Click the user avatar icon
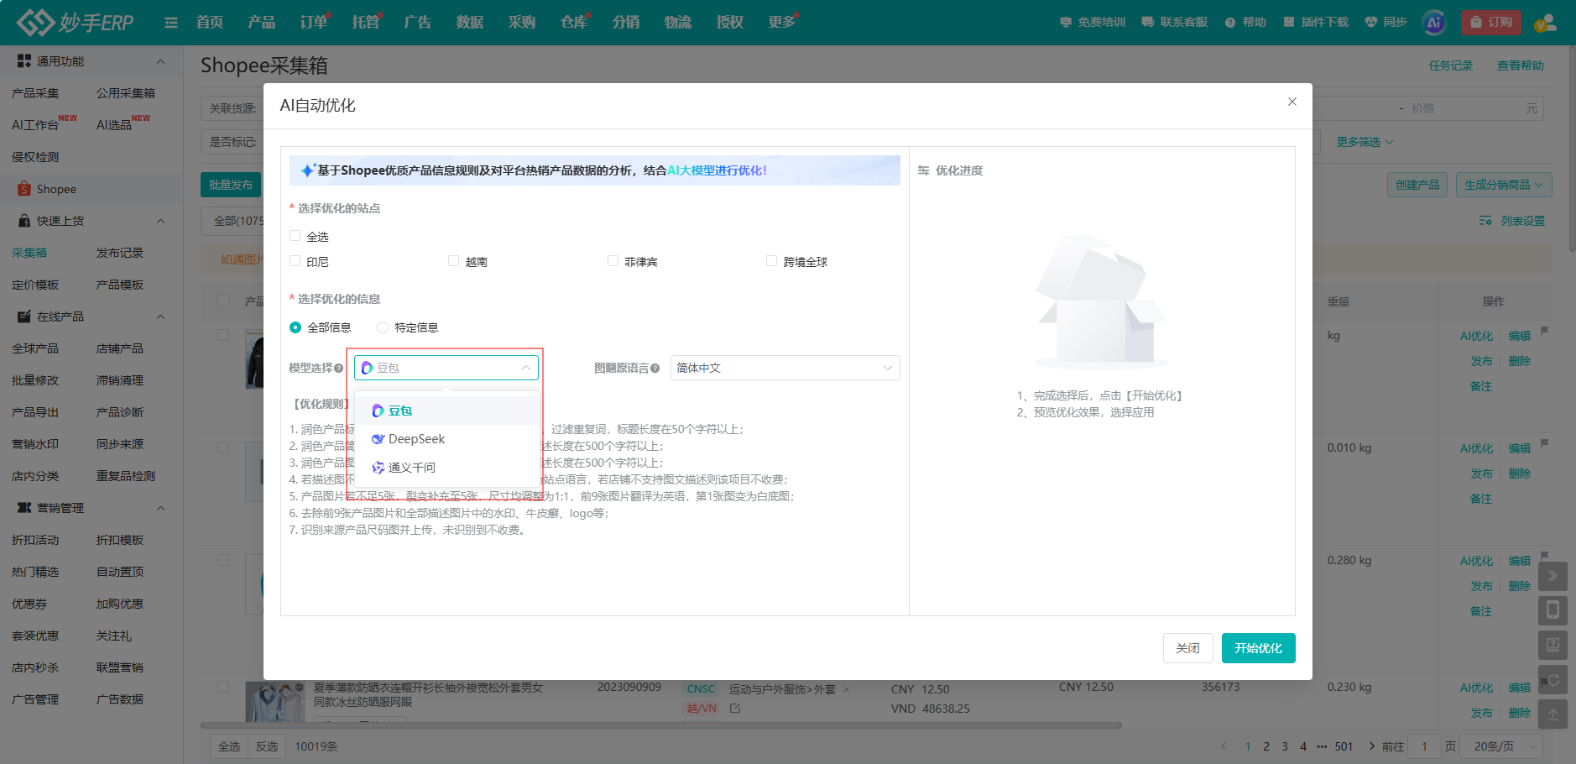The width and height of the screenshot is (1576, 764). point(1545,23)
